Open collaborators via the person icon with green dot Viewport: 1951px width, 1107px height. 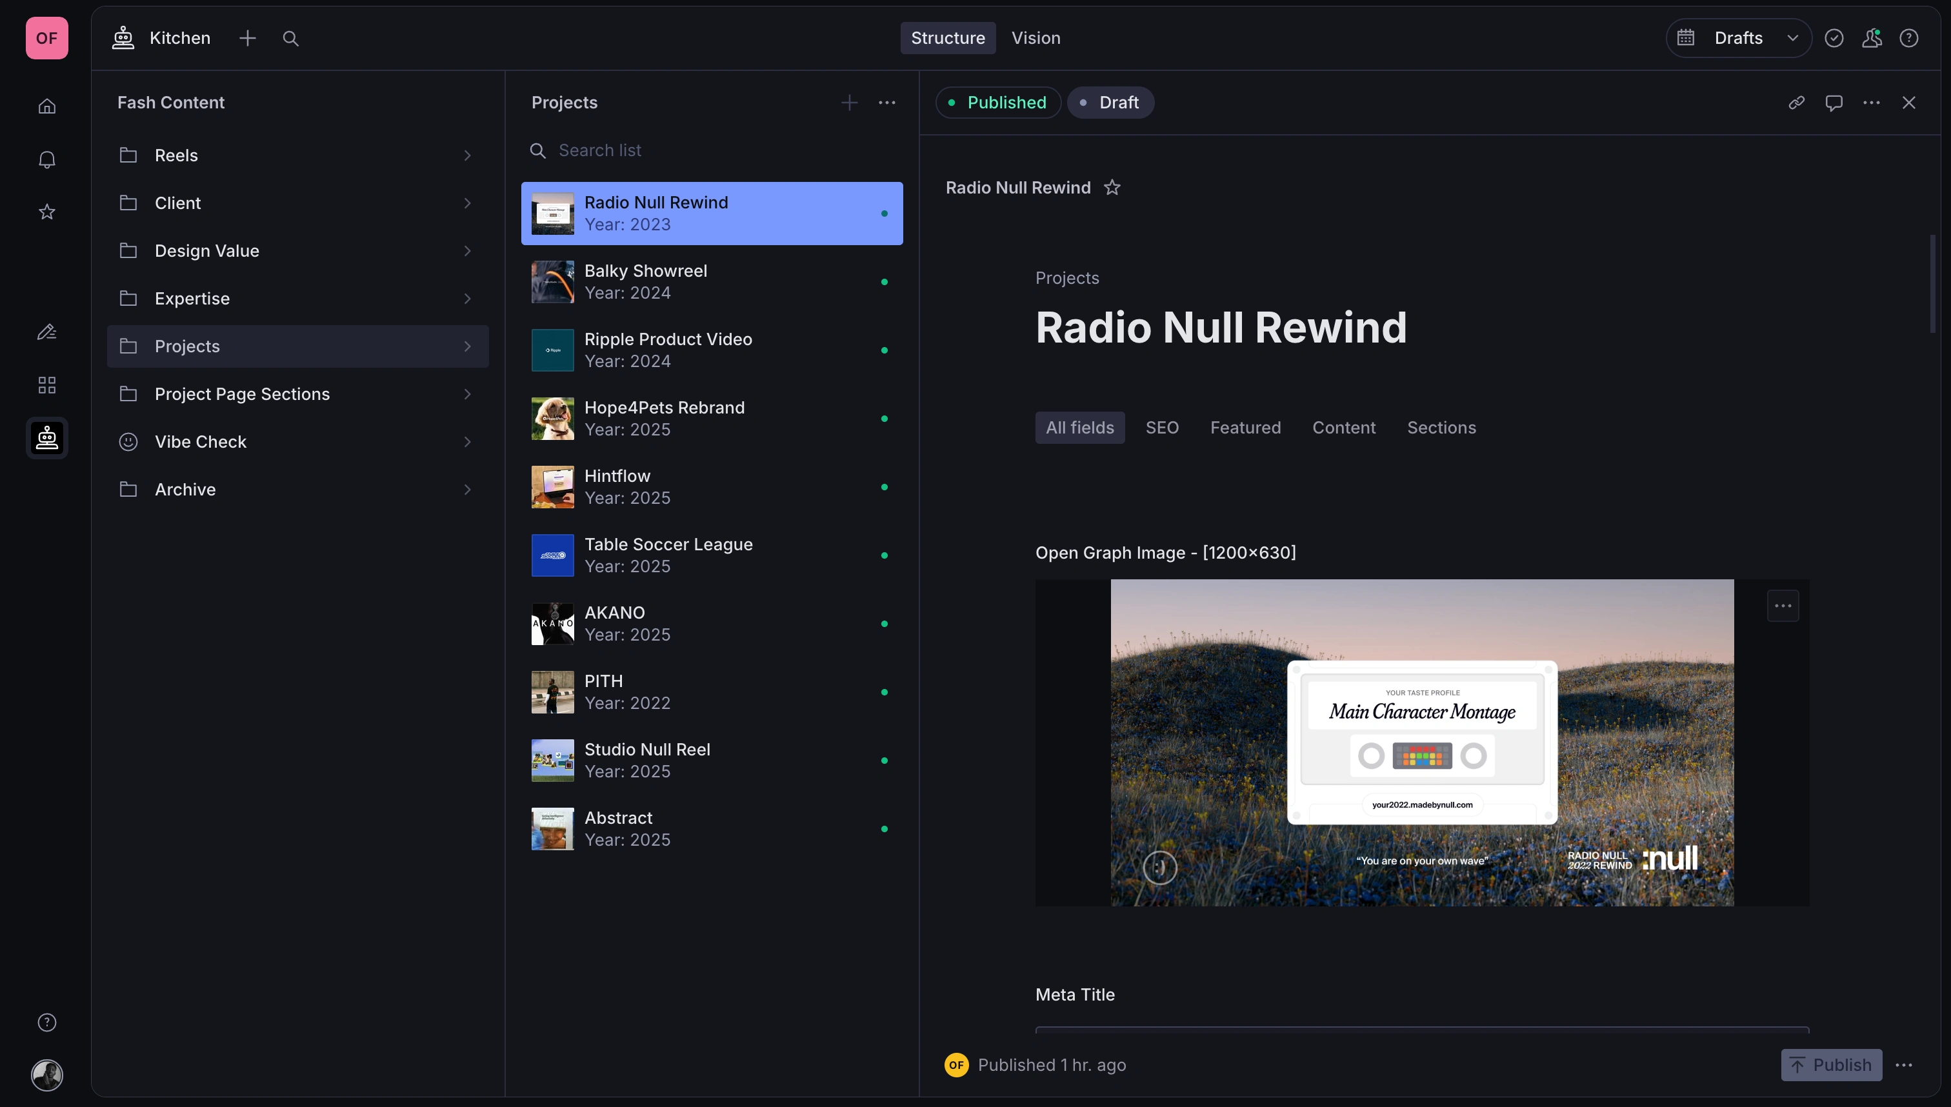(x=1872, y=38)
